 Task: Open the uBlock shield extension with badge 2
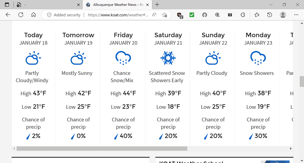pyautogui.click(x=180, y=15)
